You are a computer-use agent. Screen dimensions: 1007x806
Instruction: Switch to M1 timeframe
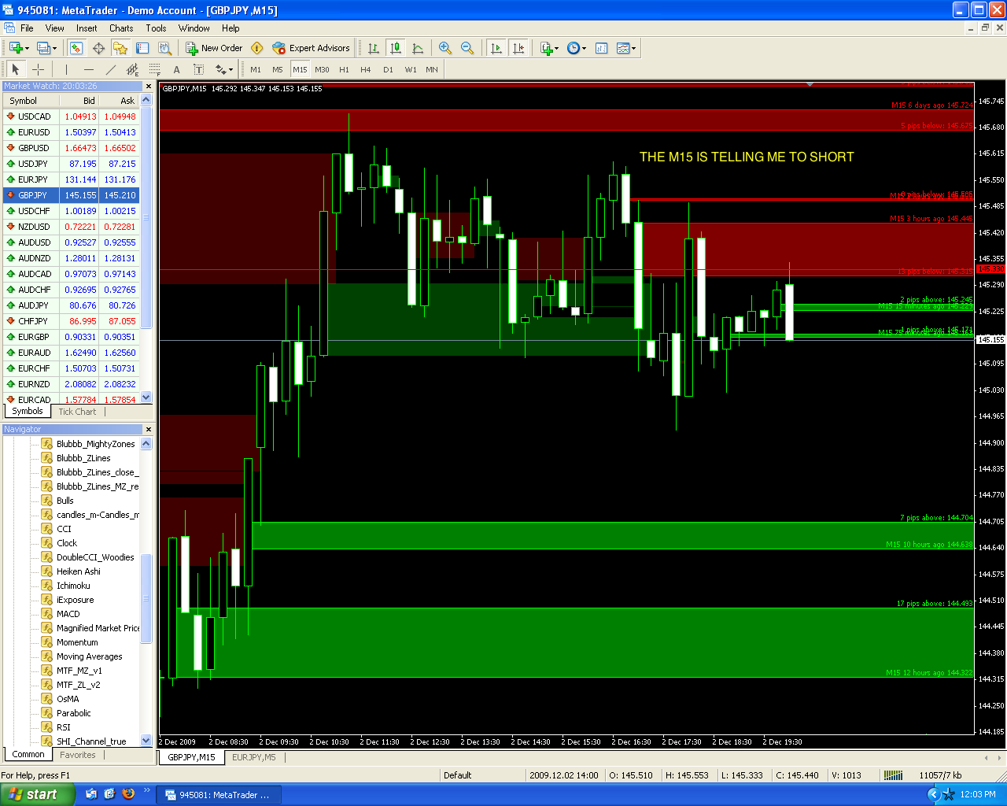tap(256, 69)
